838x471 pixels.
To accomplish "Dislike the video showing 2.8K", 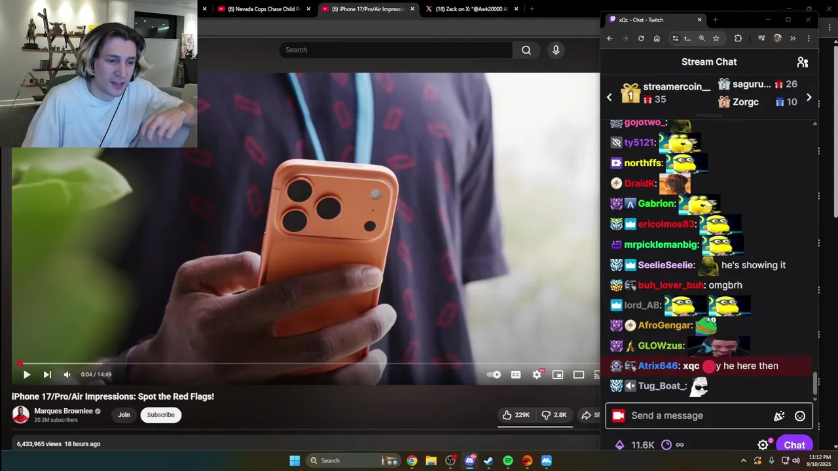I will [554, 415].
